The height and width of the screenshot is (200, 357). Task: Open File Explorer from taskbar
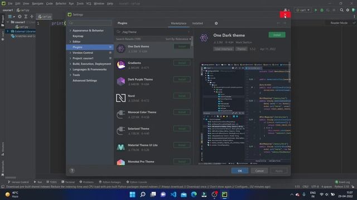coord(184,194)
